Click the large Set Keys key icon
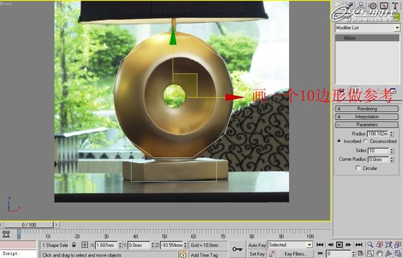 (237, 249)
